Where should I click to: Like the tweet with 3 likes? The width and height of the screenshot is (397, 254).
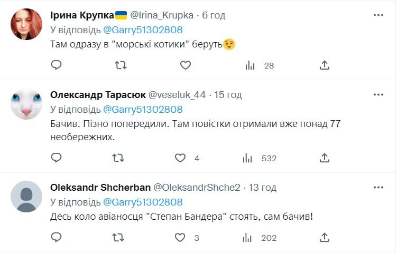click(x=181, y=238)
